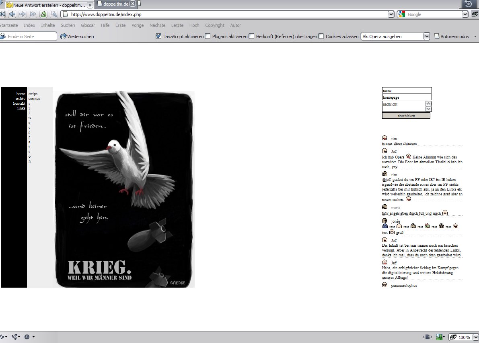
Task: Click the Startseite navigation bar item
Action: pos(9,25)
